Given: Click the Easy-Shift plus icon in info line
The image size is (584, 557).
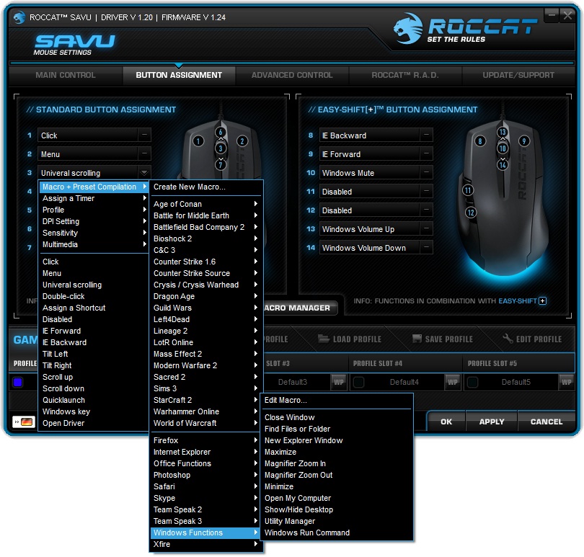Looking at the screenshot, I should tap(543, 301).
